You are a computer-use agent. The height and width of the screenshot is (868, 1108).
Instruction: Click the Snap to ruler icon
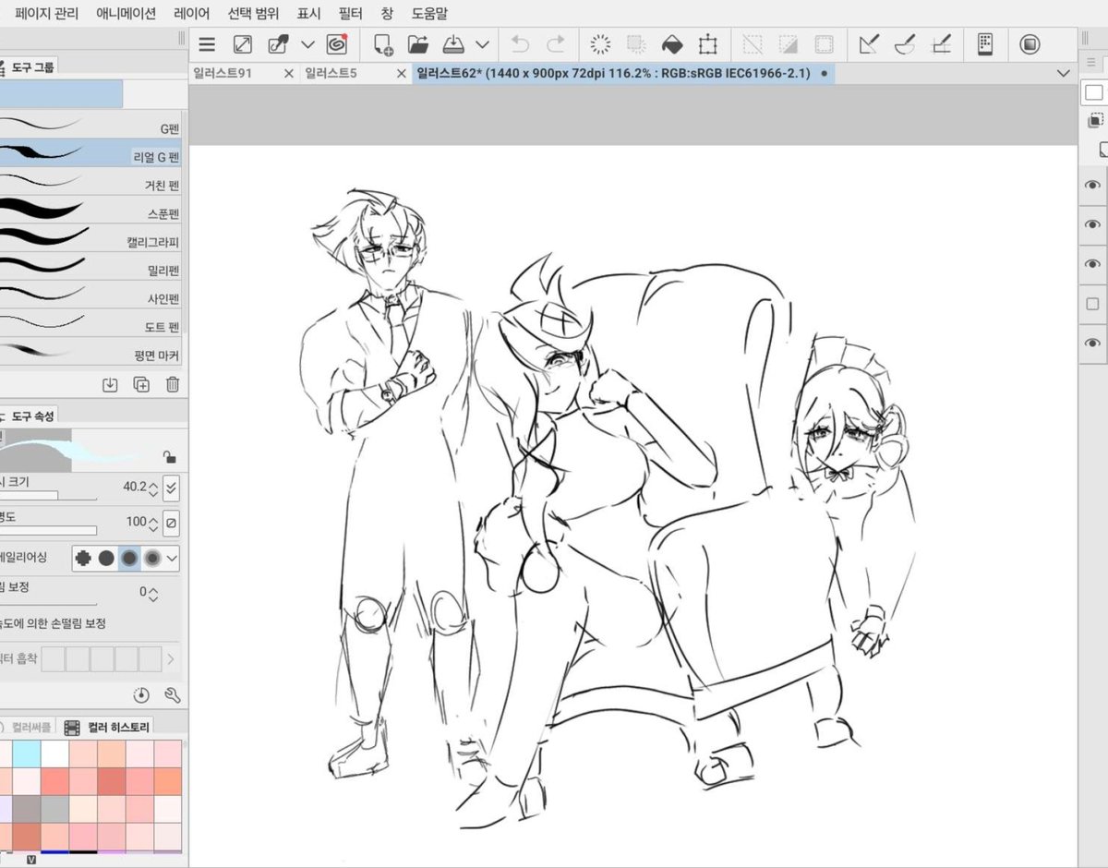click(869, 44)
